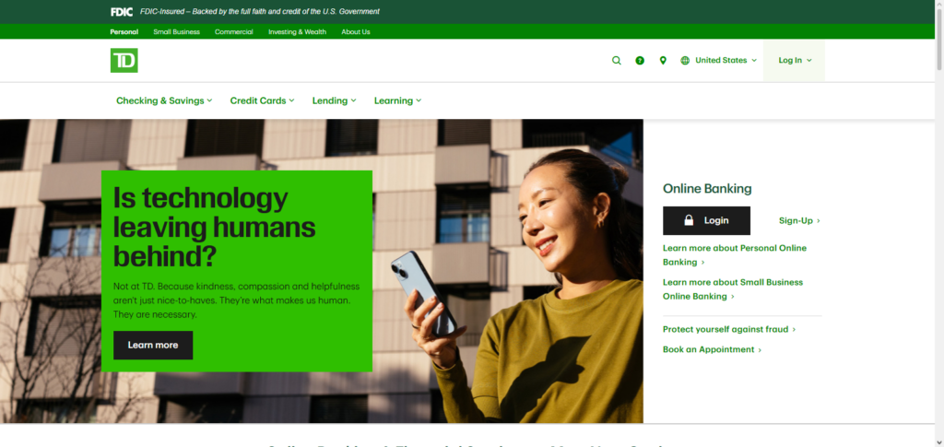944x447 pixels.
Task: Open Learn more about Small Business Online Banking
Action: tap(733, 289)
